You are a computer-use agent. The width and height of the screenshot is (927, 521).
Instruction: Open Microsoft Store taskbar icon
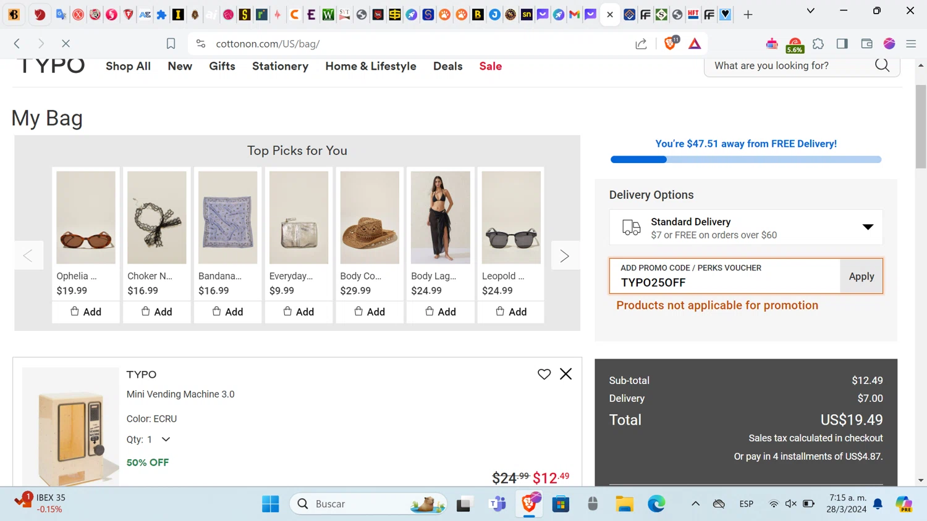pos(561,504)
